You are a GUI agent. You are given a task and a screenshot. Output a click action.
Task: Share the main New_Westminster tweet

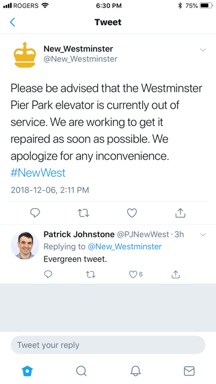[x=180, y=213]
